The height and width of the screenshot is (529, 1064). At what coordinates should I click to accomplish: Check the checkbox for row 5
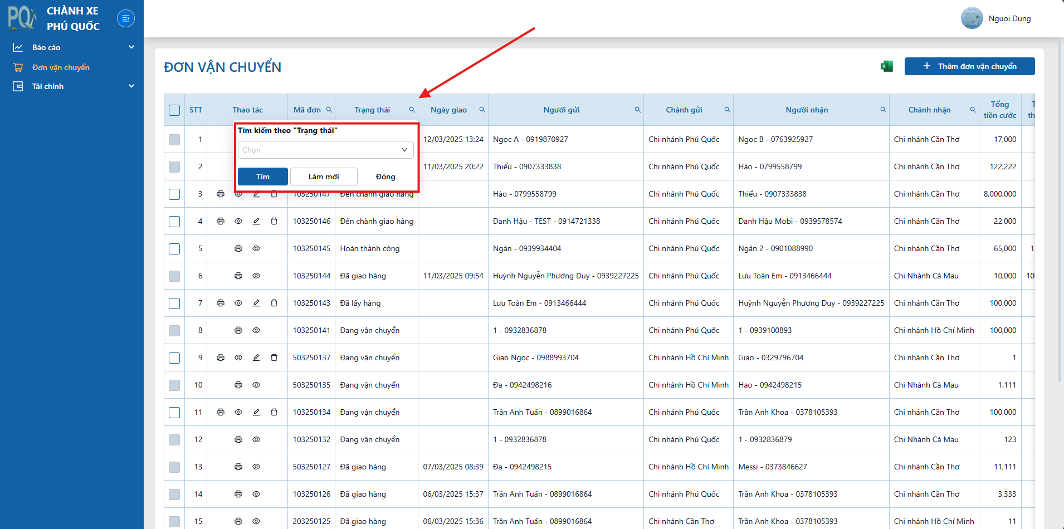(x=174, y=249)
